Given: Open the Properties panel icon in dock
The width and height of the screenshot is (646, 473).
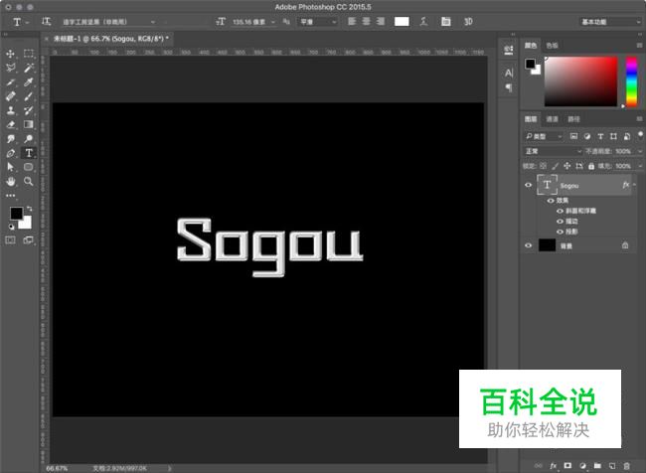Looking at the screenshot, I should (x=509, y=51).
